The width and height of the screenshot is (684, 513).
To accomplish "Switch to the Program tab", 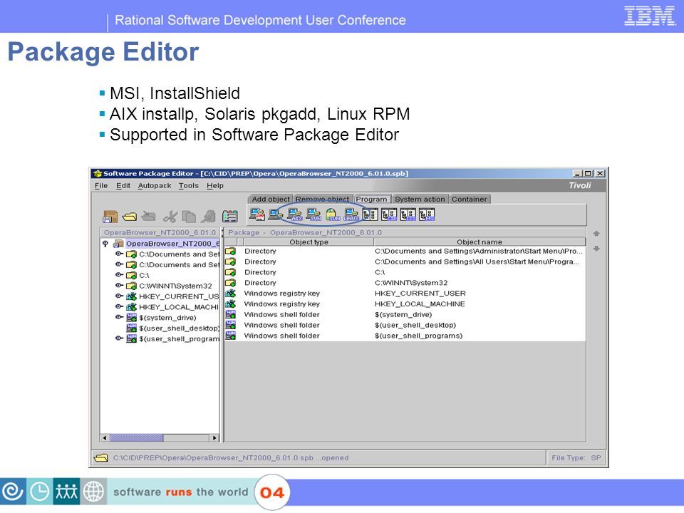I will tap(372, 199).
